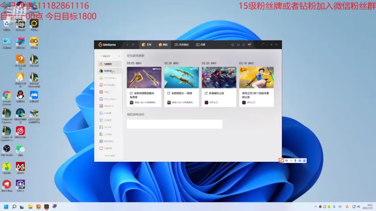Open the QQ penguin desktop shortcut

point(20,97)
